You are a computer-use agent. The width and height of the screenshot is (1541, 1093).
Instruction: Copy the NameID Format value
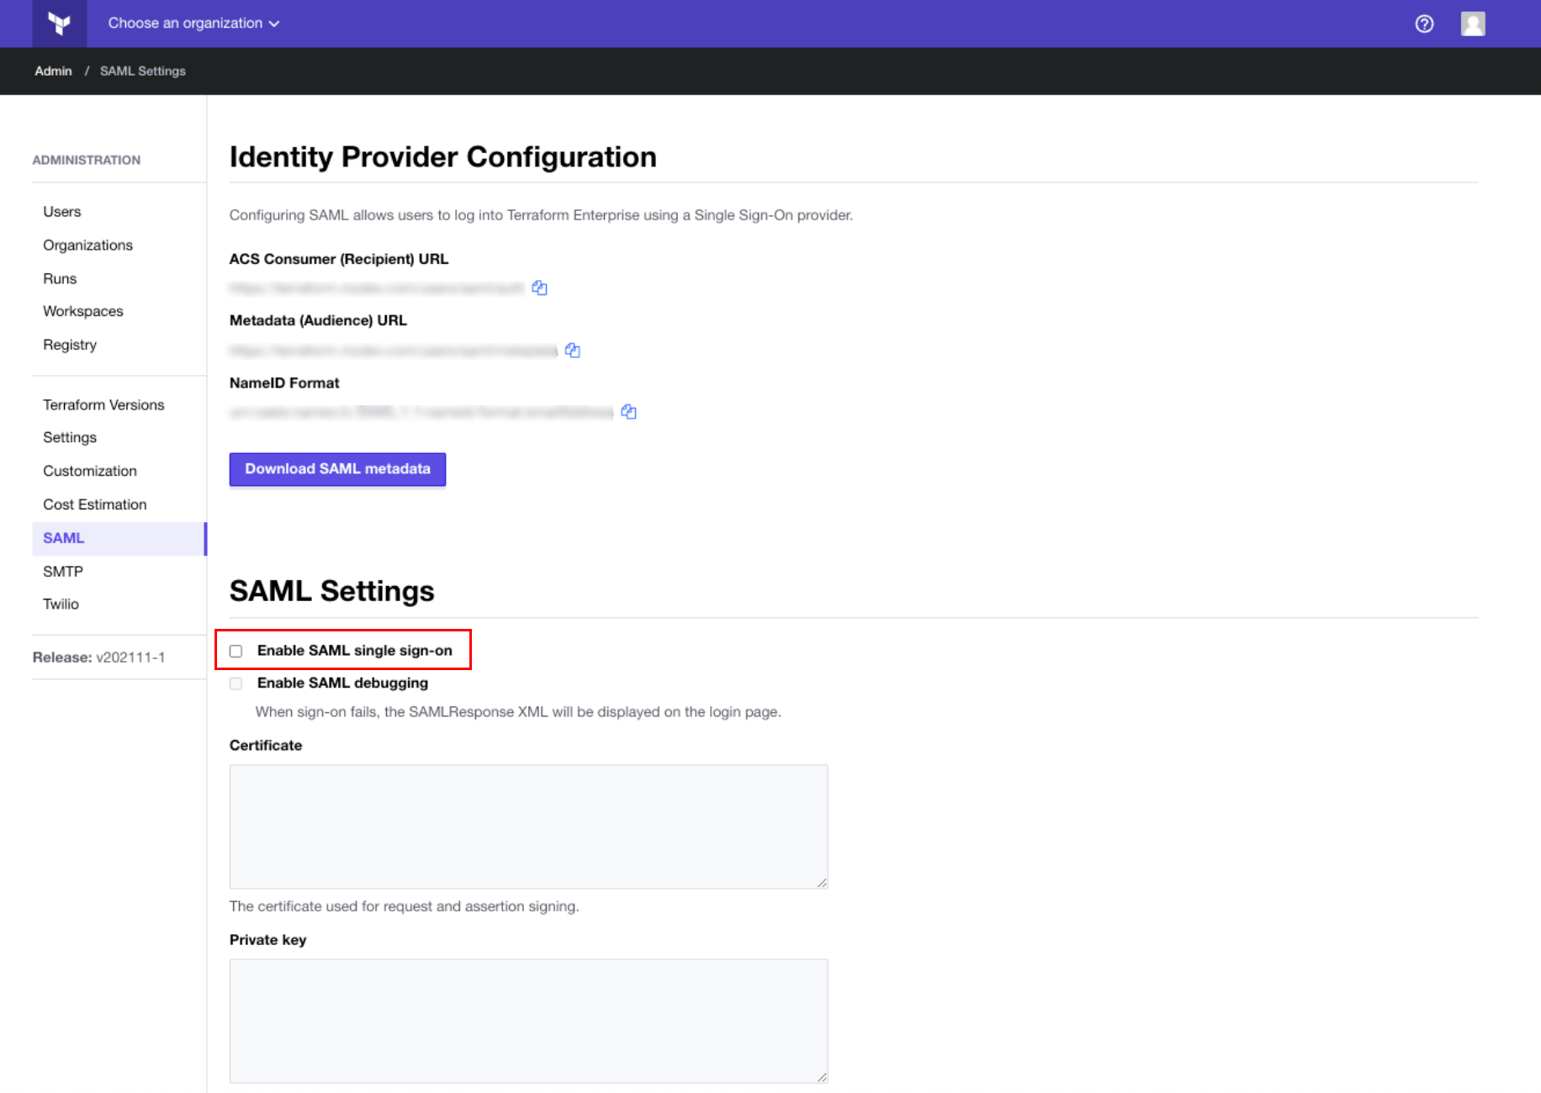pyautogui.click(x=628, y=412)
